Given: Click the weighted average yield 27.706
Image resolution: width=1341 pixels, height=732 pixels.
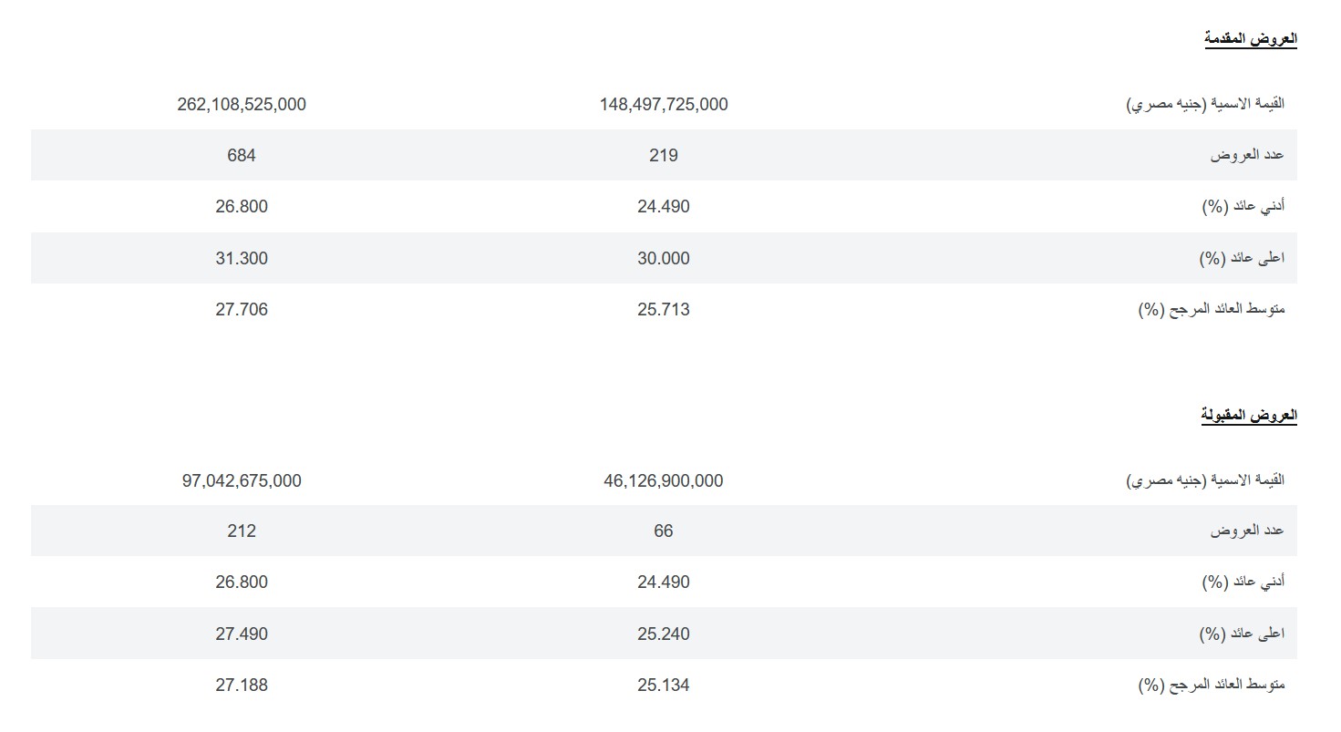Looking at the screenshot, I should tap(242, 309).
